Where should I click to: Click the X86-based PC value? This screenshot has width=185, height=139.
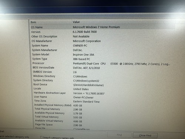coord(81,59)
